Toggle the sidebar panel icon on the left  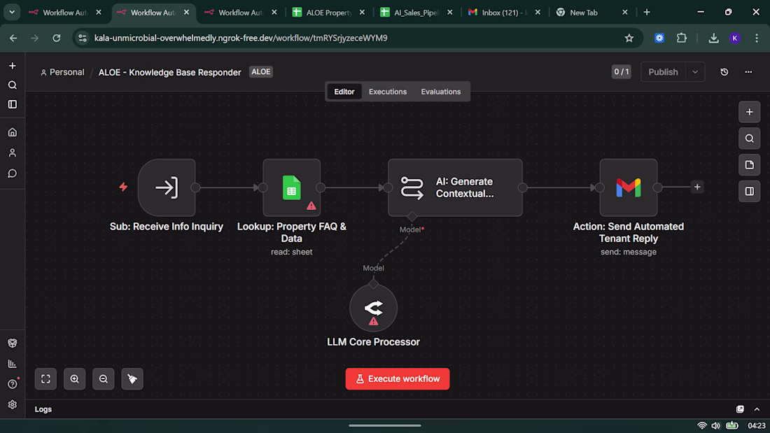point(13,104)
